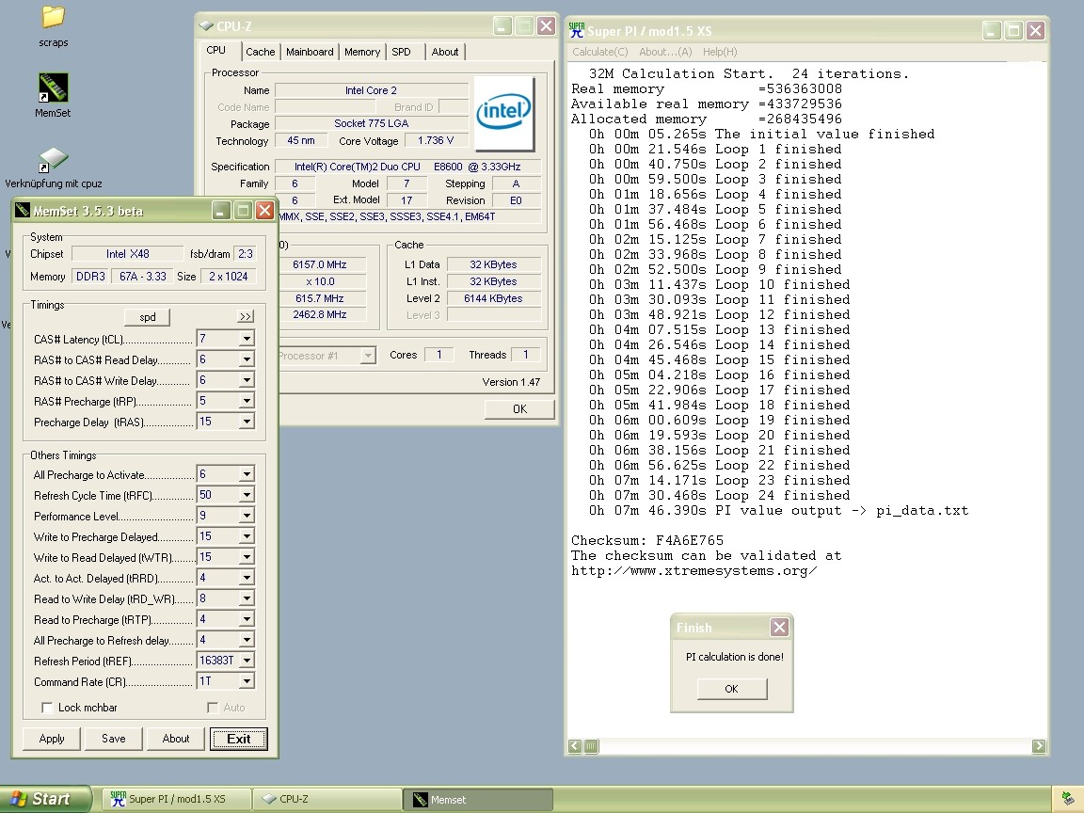Screen dimensions: 1084x813
Task: Click the About button in MemSet
Action: [x=176, y=739]
